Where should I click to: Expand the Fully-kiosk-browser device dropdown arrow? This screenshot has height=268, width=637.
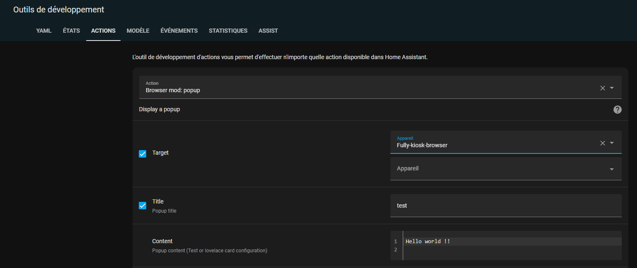pyautogui.click(x=612, y=143)
